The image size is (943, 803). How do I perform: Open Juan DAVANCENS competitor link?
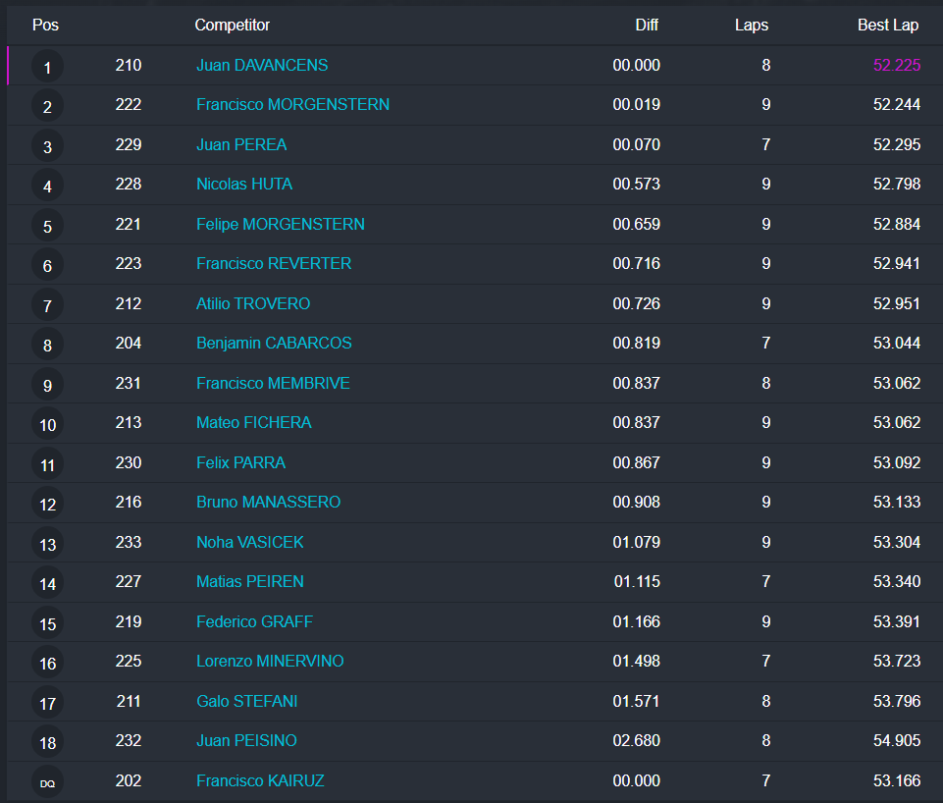[262, 65]
